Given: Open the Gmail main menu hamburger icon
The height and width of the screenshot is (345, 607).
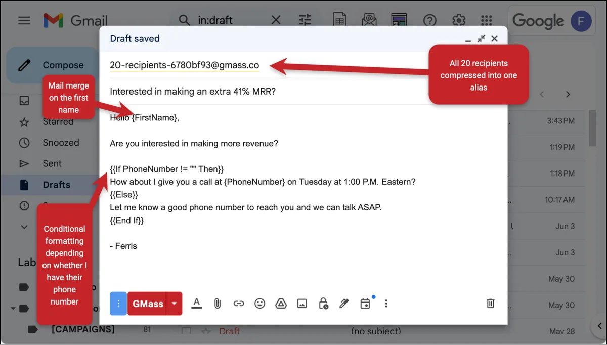Looking at the screenshot, I should pyautogui.click(x=24, y=21).
